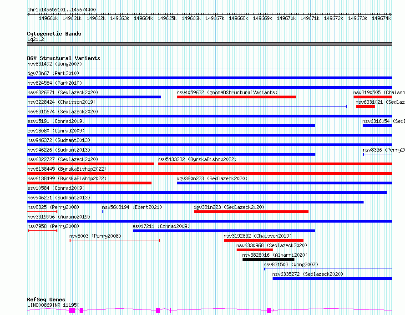Click the nsv7958 (Perry2008) label

[x=53, y=226]
